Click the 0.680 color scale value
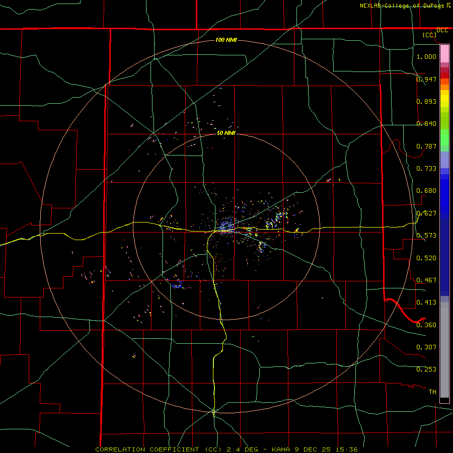 pos(426,191)
